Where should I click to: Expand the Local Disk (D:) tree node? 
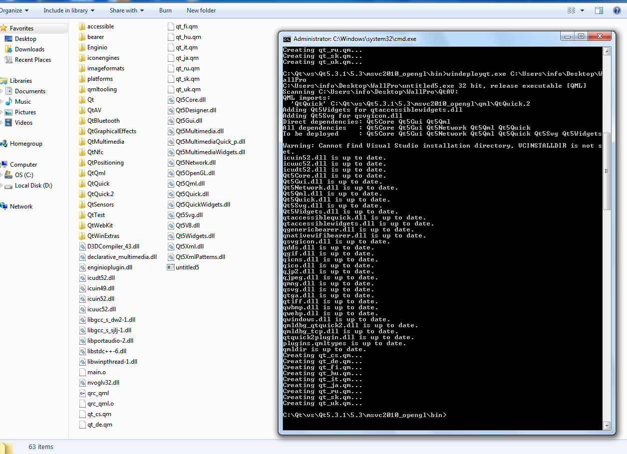2,186
